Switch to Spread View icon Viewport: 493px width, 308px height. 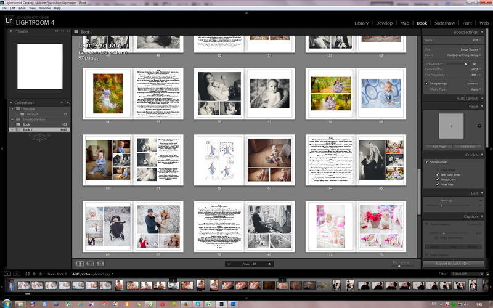pyautogui.click(x=90, y=264)
